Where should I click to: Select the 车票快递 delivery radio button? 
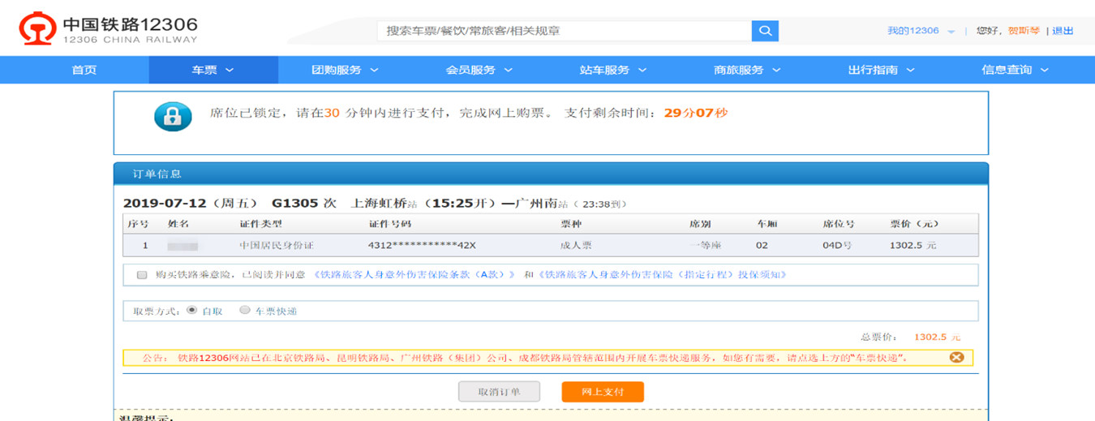click(245, 310)
